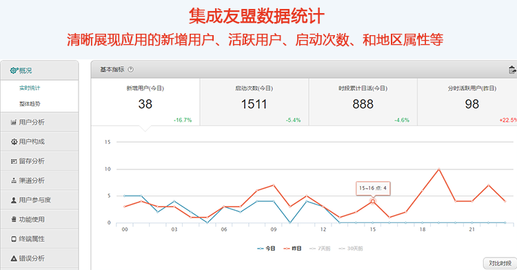The image size is (517, 270).
Task: Click the 用户分析 chart icon
Action: coord(14,123)
